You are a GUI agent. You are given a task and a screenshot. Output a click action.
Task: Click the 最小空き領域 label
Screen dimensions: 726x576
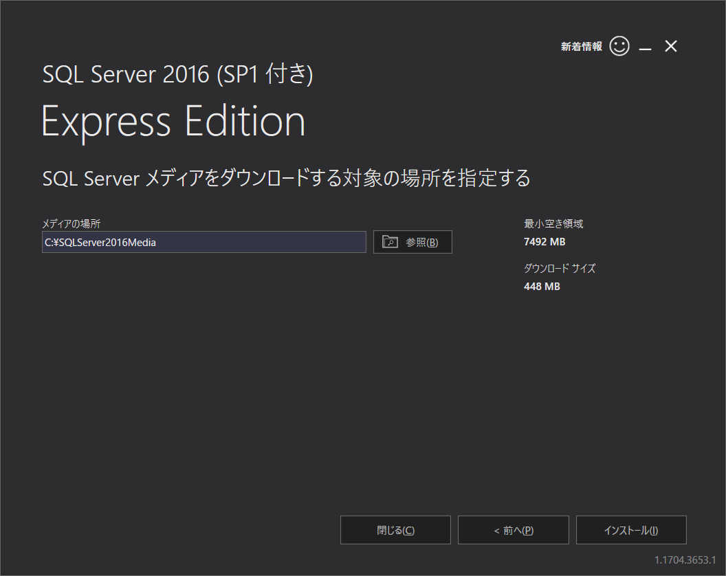pyautogui.click(x=553, y=223)
